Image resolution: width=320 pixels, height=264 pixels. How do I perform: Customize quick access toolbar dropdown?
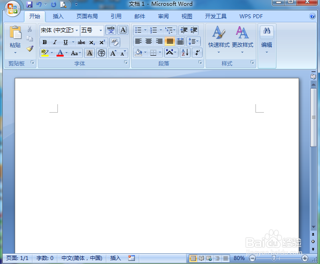coord(76,4)
